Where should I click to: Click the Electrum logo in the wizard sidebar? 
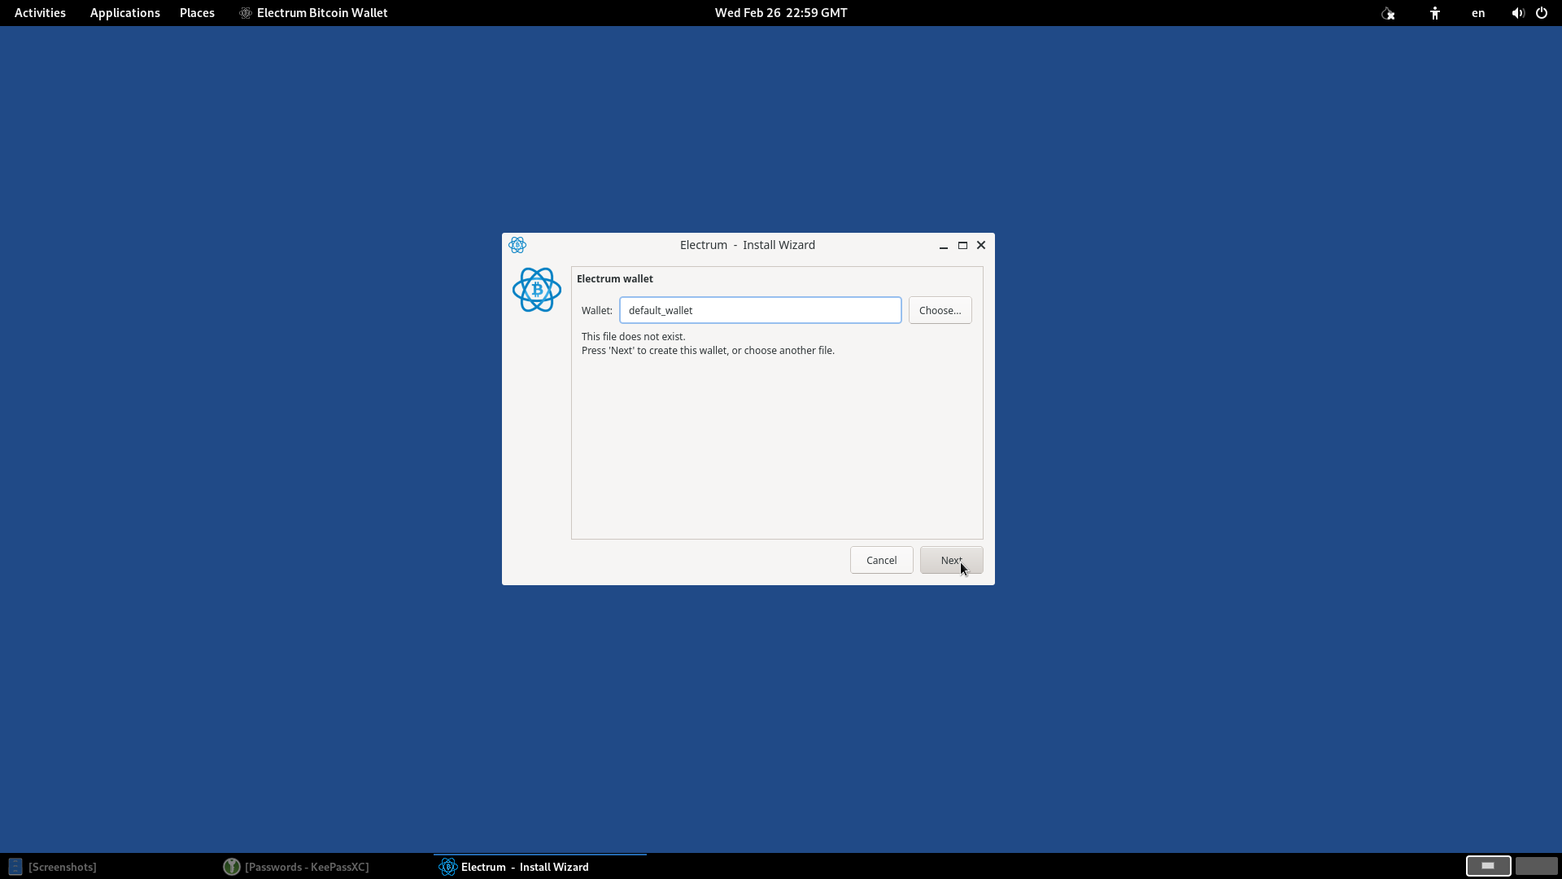pyautogui.click(x=536, y=290)
